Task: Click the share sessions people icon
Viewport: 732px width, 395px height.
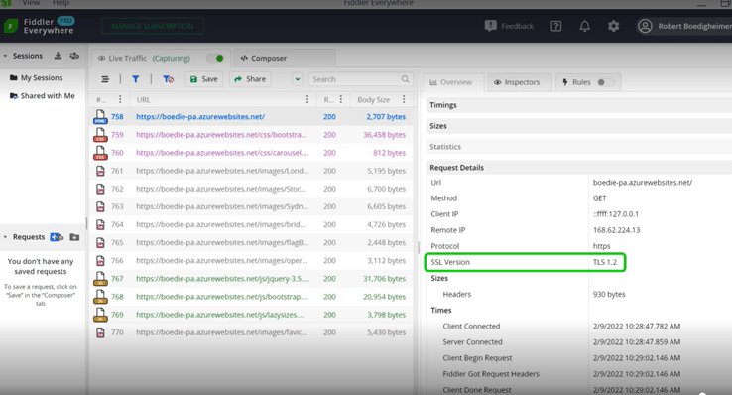Action: click(74, 56)
